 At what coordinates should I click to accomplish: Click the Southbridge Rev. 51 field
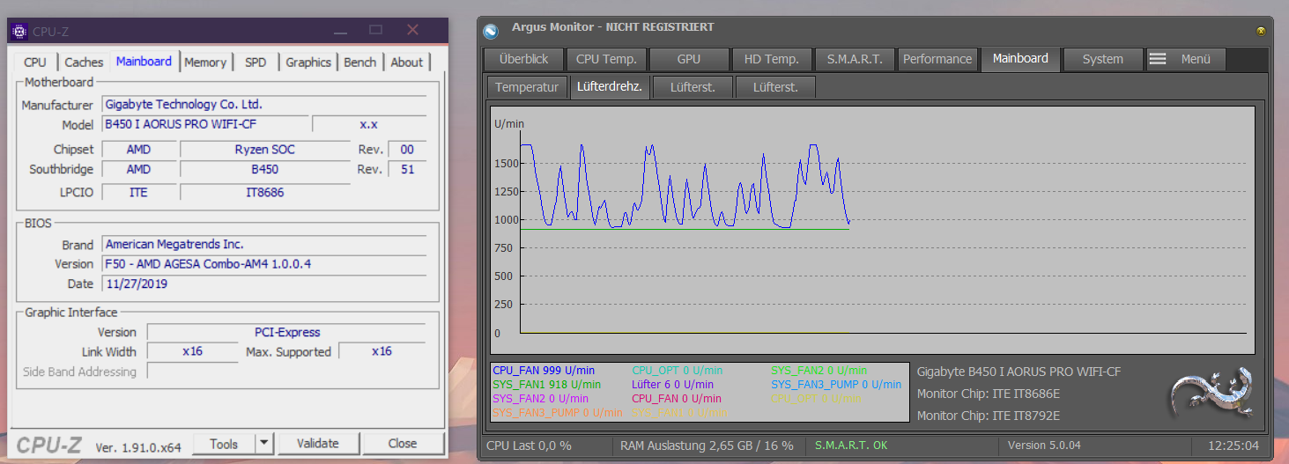tap(407, 169)
